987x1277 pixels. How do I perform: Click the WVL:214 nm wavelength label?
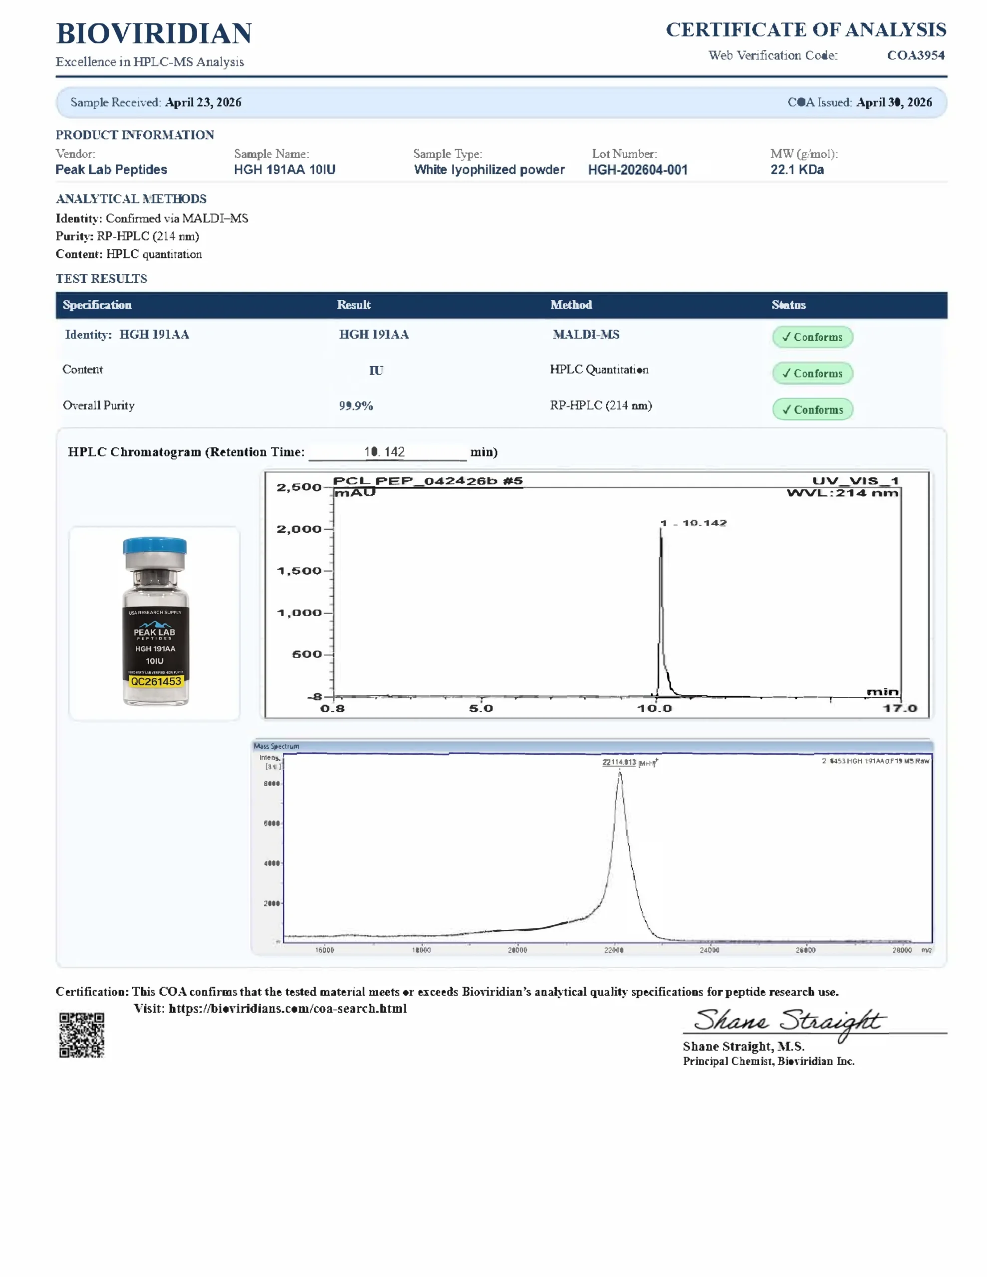pos(842,493)
